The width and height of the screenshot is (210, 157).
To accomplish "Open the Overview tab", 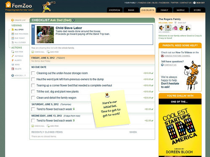I will click(114, 10).
